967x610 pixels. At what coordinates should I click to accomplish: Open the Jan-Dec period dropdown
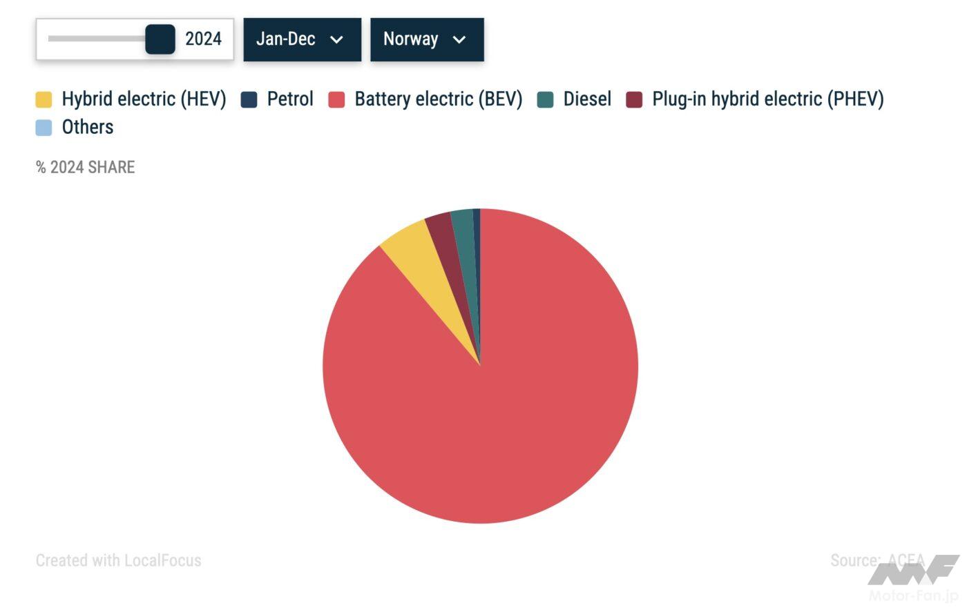(x=302, y=39)
